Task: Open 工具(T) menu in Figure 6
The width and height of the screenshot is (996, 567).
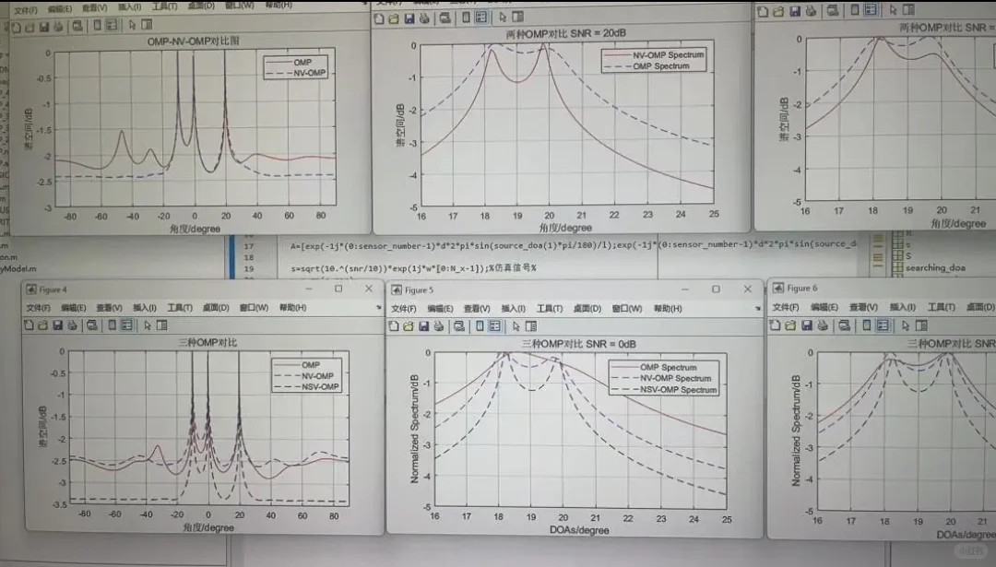Action: pyautogui.click(x=942, y=307)
